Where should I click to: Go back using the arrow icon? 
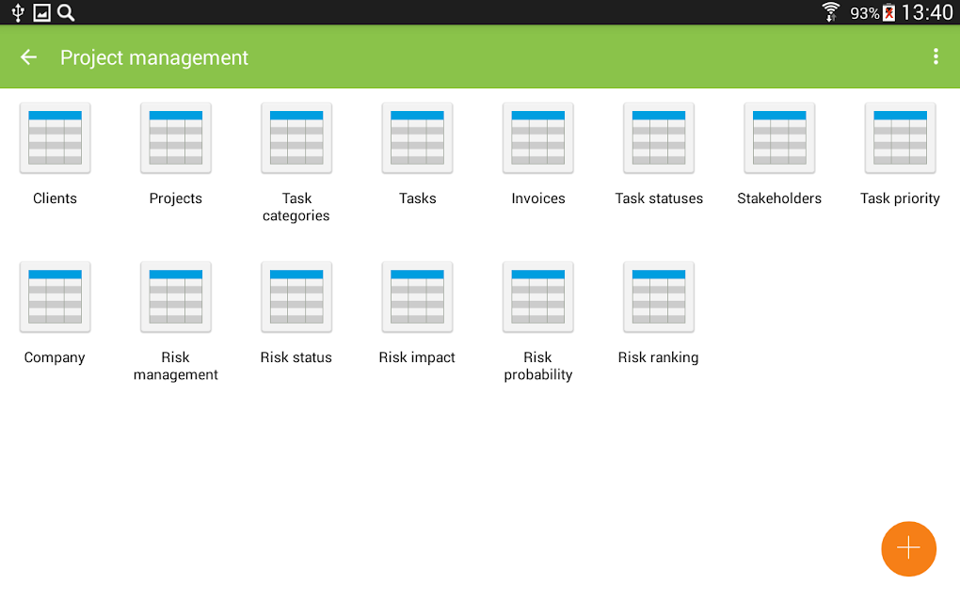28,57
